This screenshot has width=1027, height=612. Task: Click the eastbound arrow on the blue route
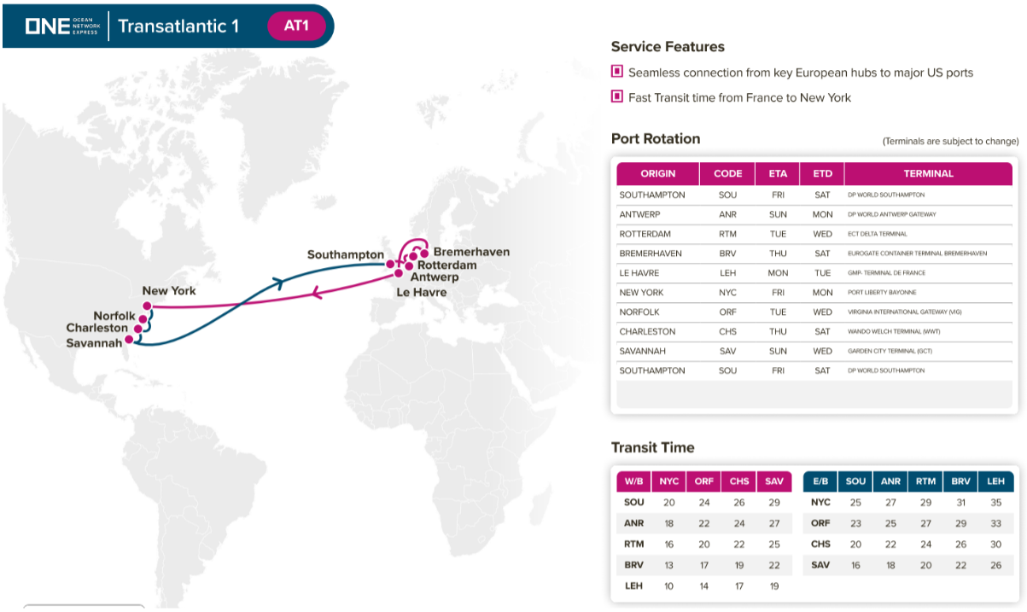(x=278, y=283)
